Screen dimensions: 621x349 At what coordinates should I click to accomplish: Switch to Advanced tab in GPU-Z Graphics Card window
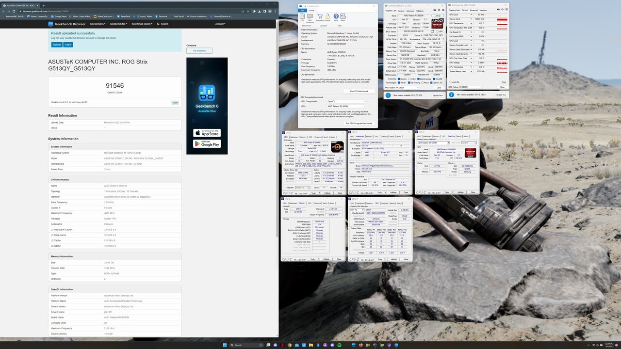tap(410, 10)
